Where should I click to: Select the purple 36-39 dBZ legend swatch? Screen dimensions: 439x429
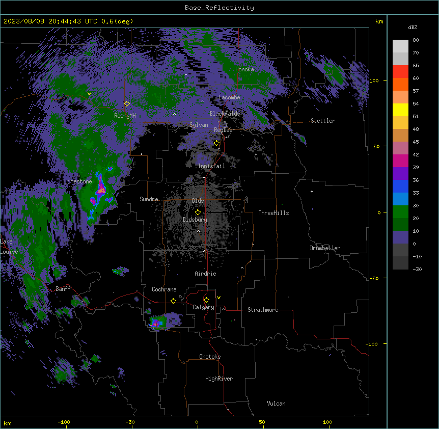tap(400, 174)
